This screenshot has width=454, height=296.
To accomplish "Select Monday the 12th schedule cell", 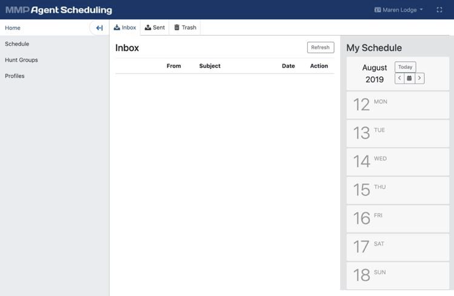I will (x=398, y=105).
